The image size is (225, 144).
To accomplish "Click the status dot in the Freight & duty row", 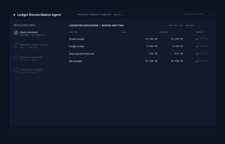I will pos(197,47).
